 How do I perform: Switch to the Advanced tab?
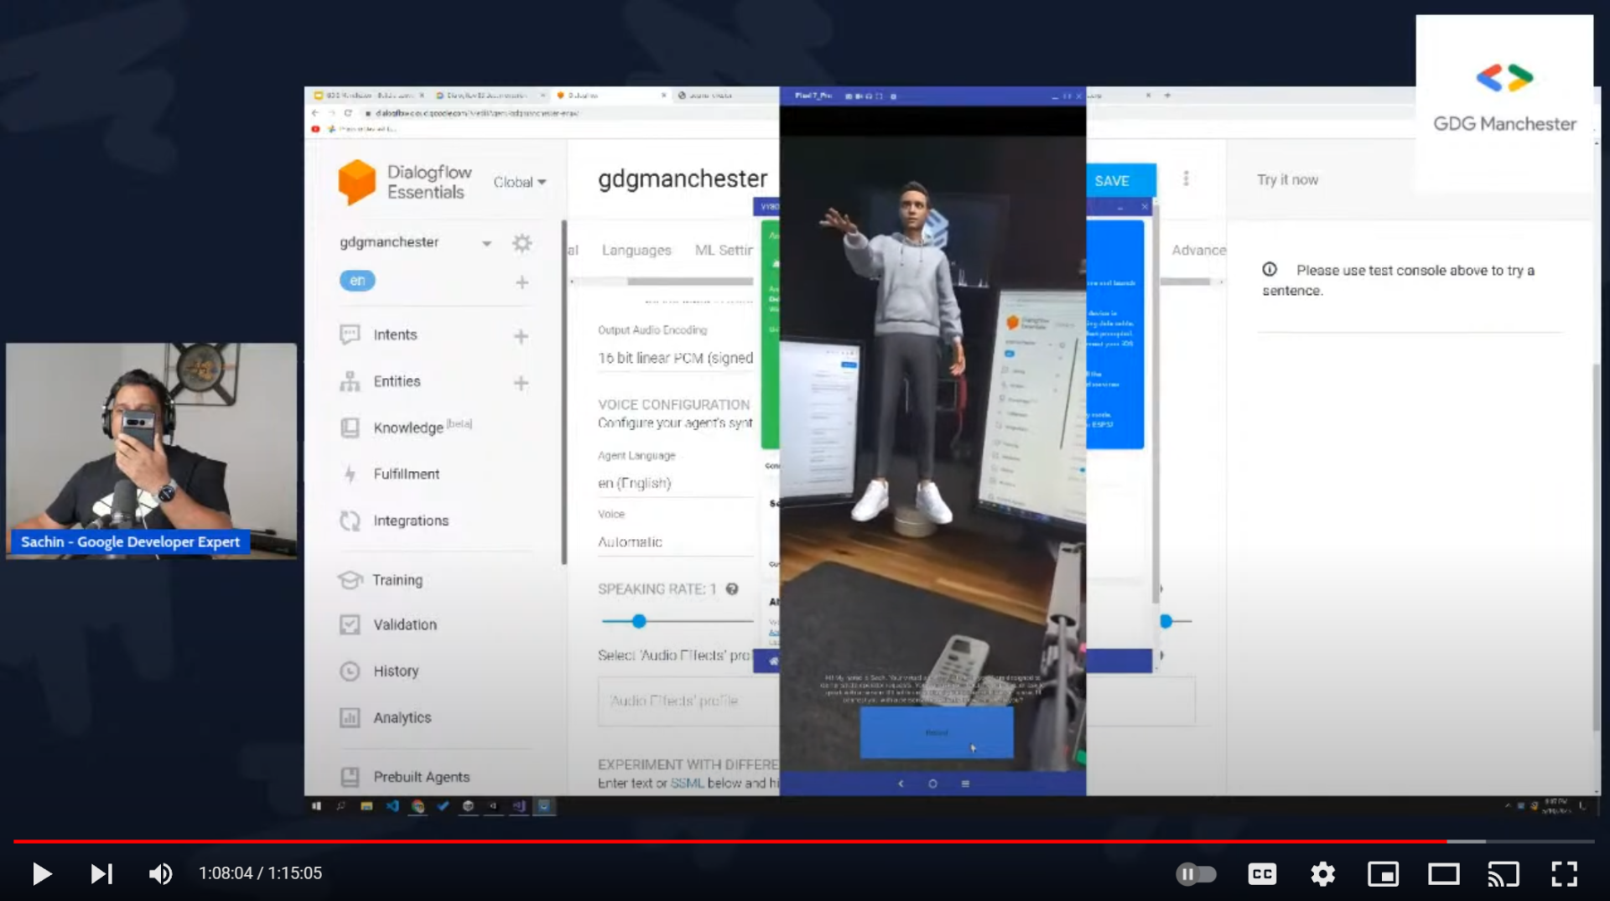(x=1198, y=250)
